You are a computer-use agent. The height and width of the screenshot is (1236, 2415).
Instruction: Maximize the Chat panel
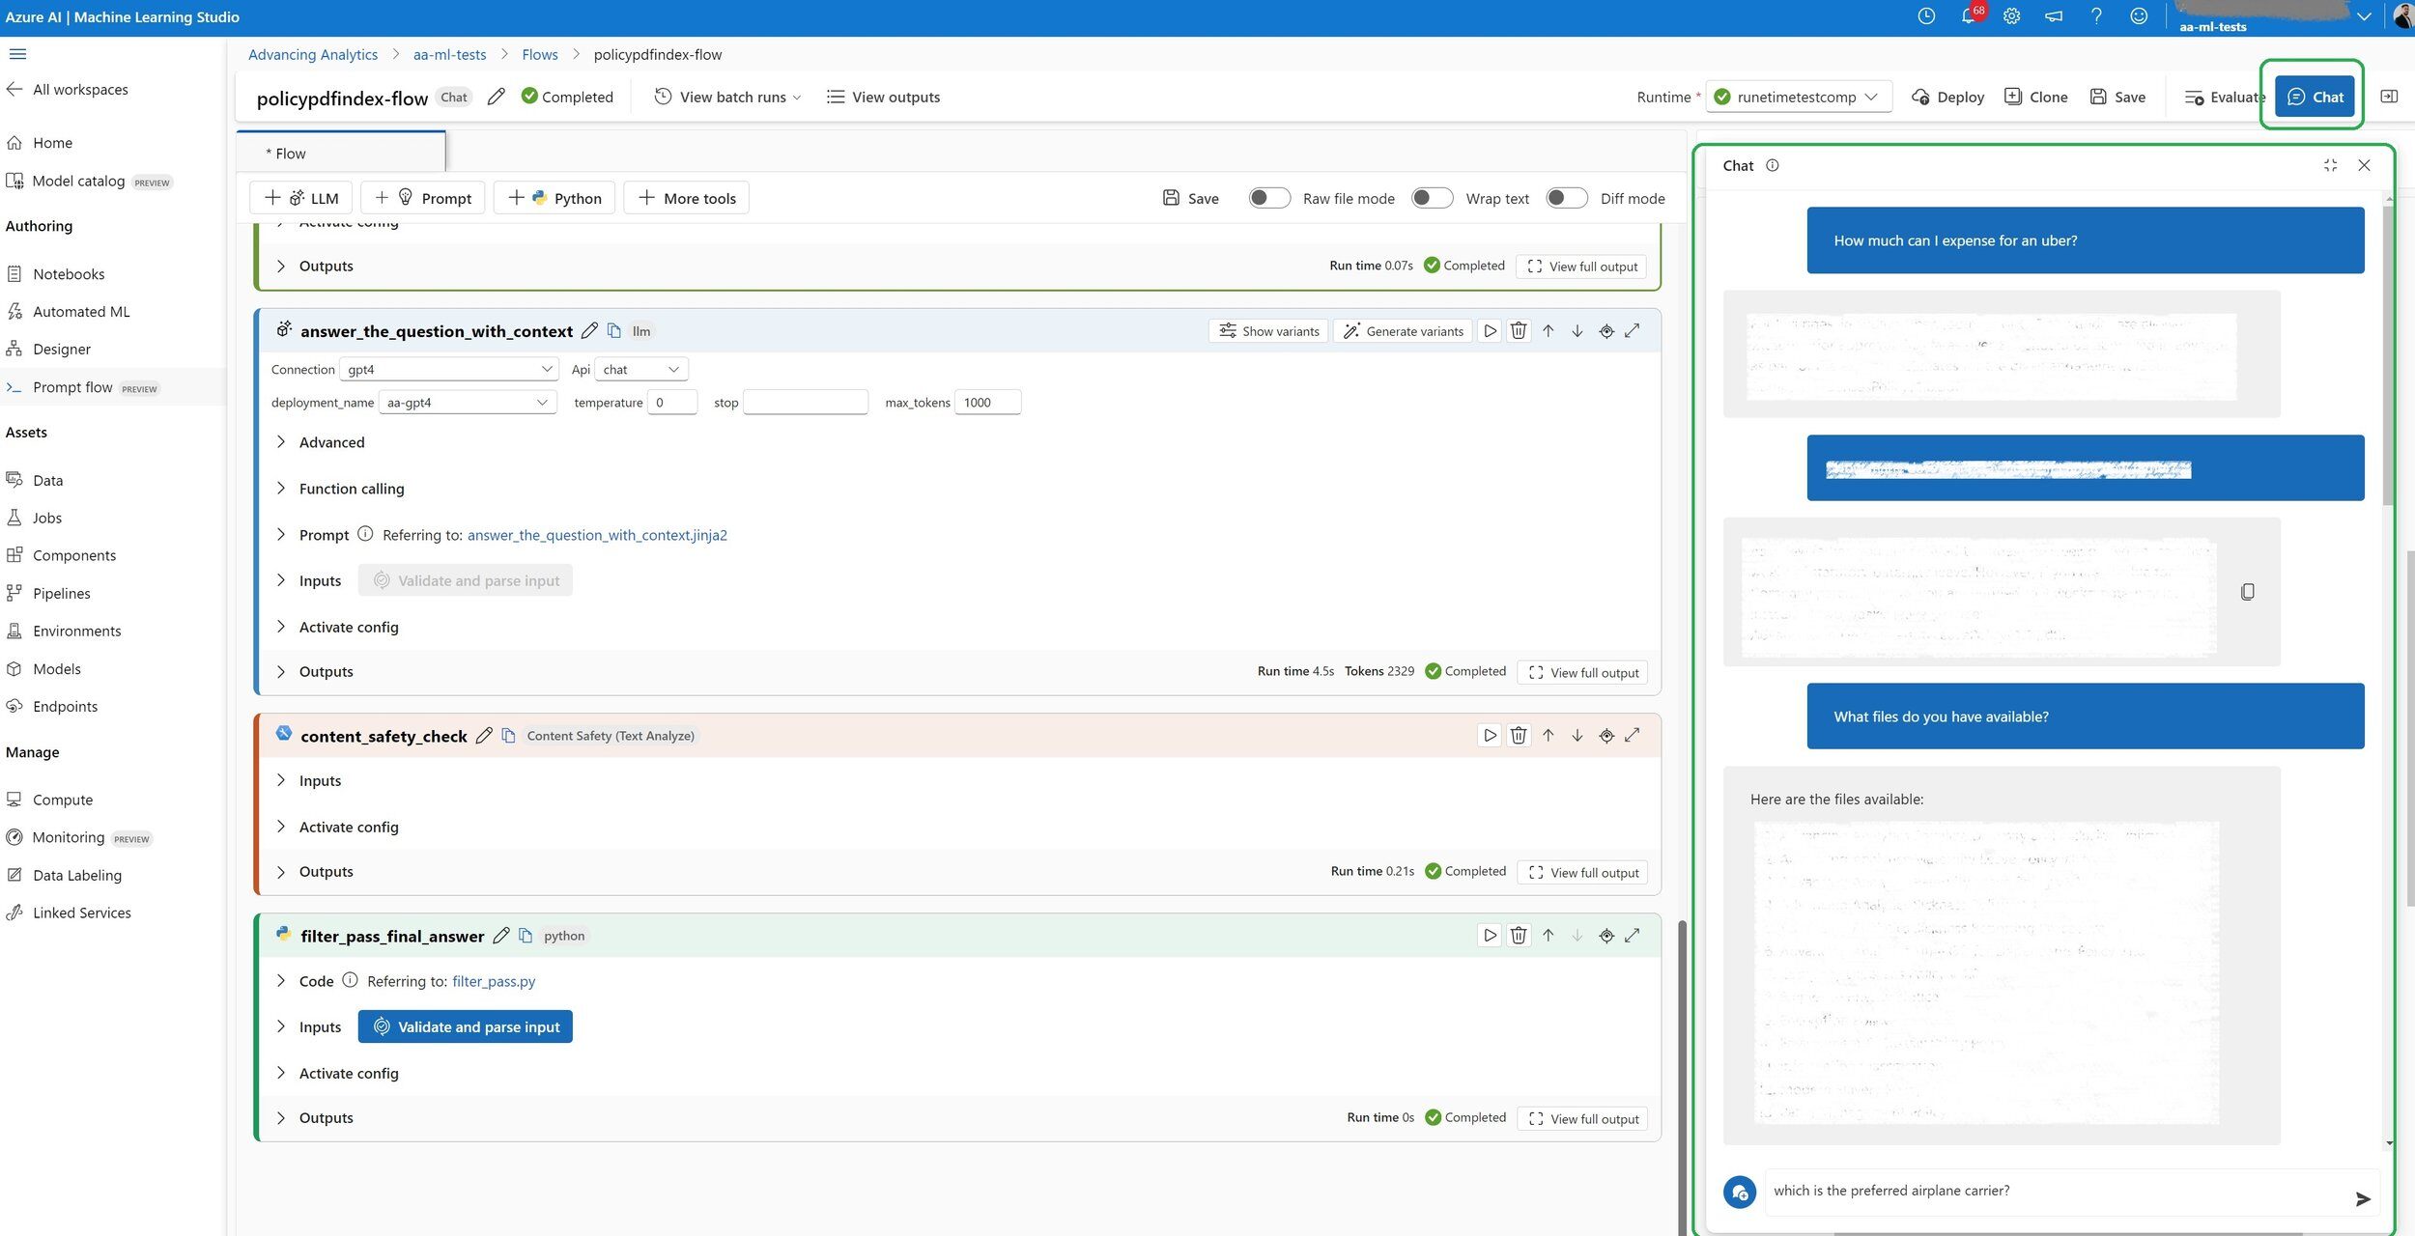pyautogui.click(x=2330, y=165)
